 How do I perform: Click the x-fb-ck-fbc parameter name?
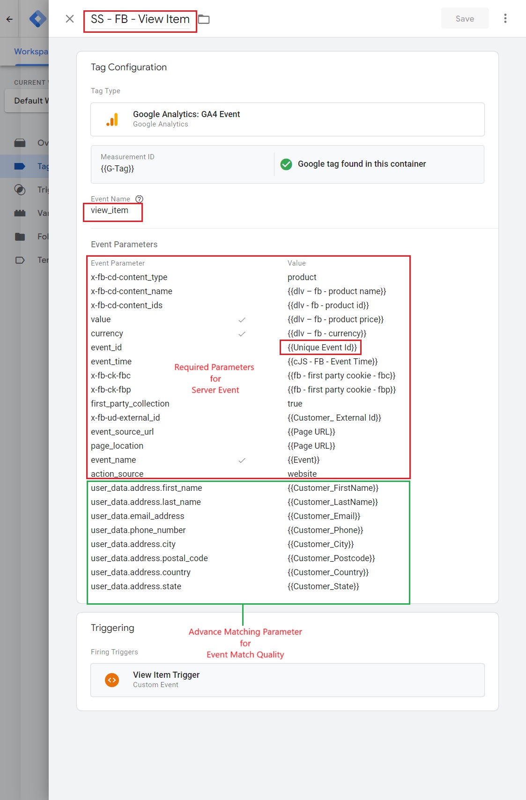111,376
